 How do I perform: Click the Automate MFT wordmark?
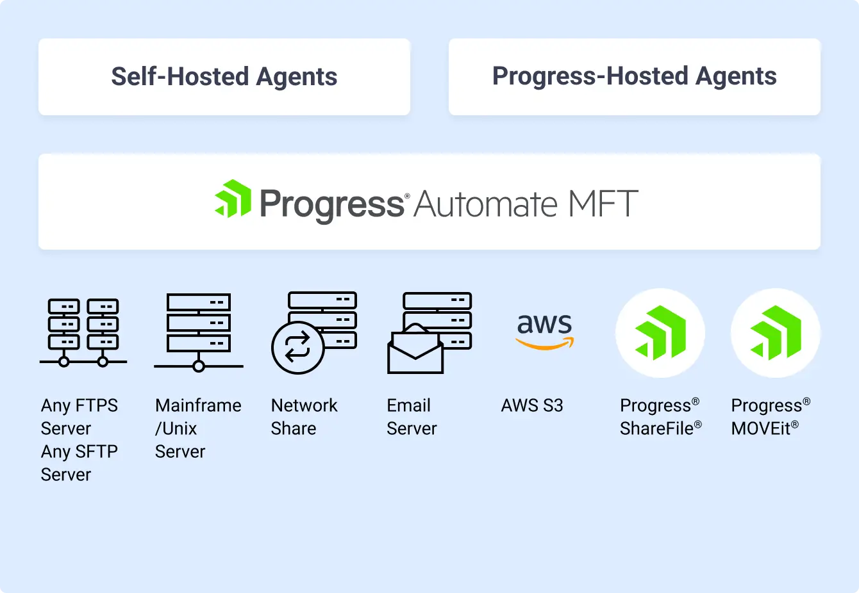[526, 205]
